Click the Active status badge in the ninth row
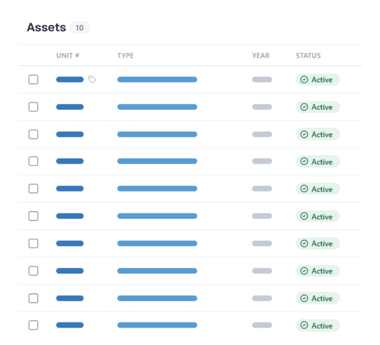380x345 pixels. tap(317, 298)
